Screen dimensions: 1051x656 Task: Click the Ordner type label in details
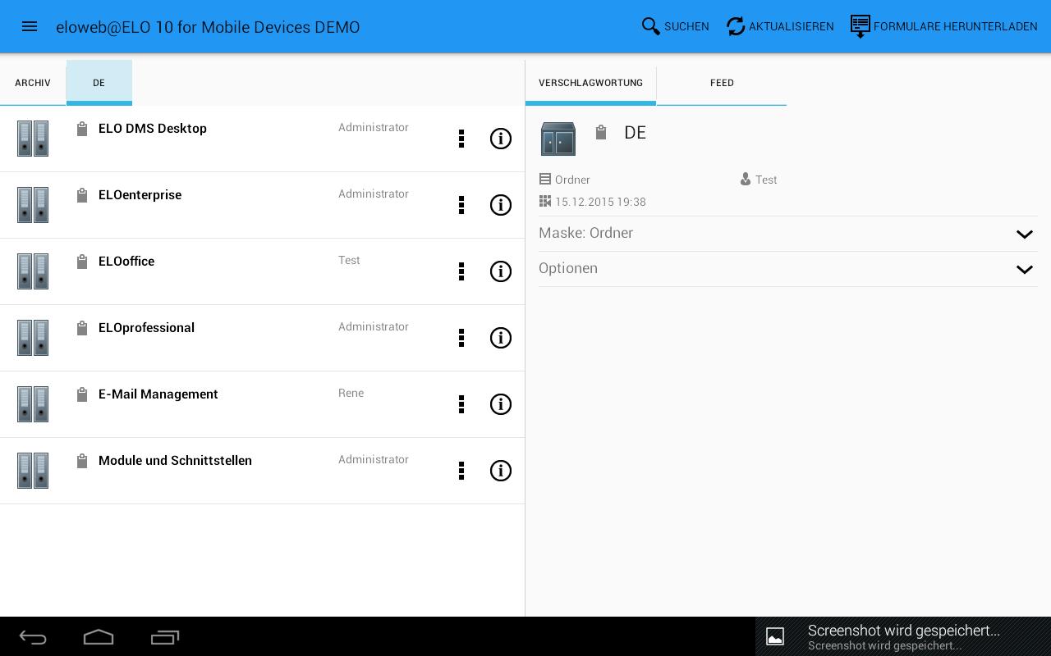572,180
